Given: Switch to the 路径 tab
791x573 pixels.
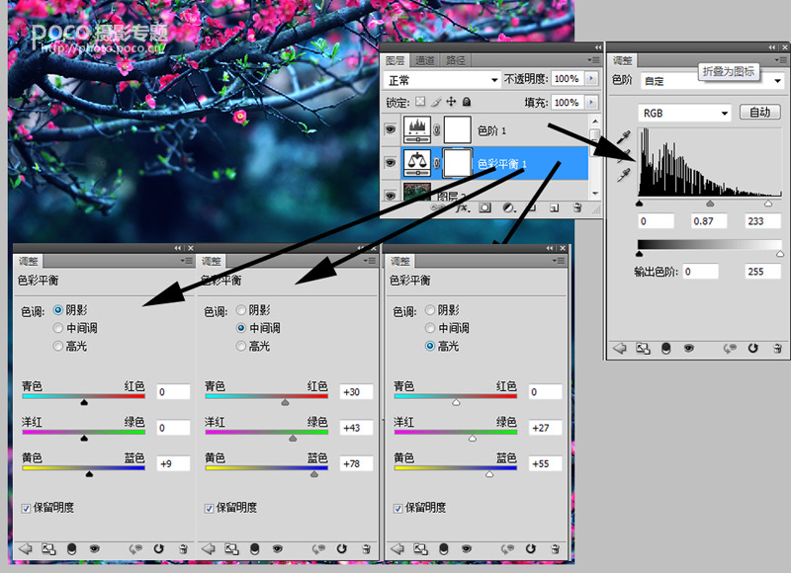Looking at the screenshot, I should (x=456, y=60).
